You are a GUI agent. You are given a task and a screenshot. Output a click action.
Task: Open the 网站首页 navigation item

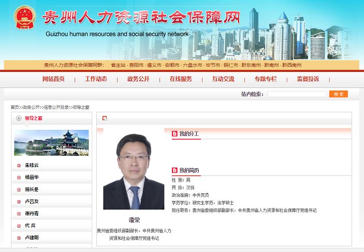(x=53, y=79)
